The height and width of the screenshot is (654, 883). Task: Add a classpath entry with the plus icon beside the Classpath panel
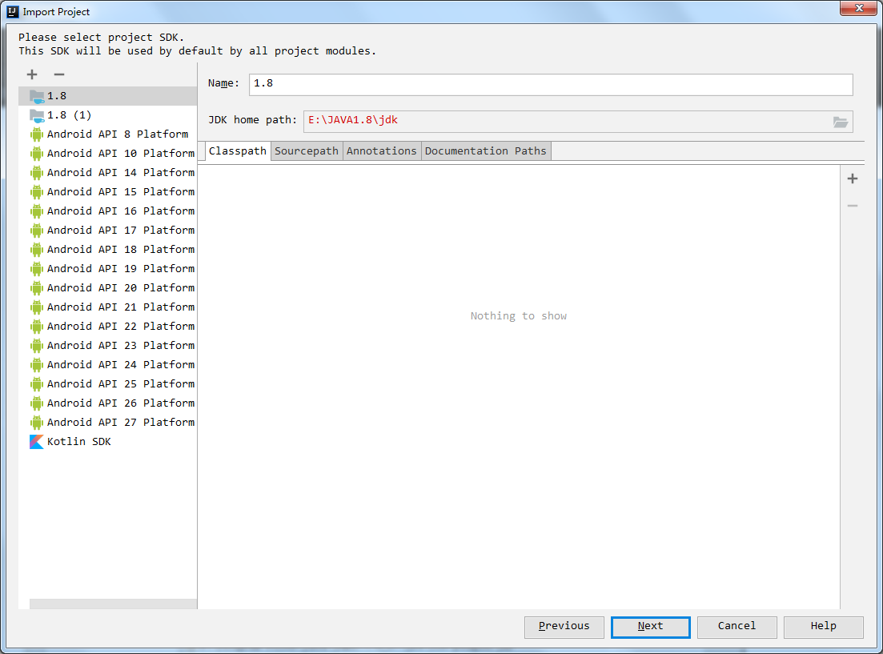pyautogui.click(x=853, y=179)
